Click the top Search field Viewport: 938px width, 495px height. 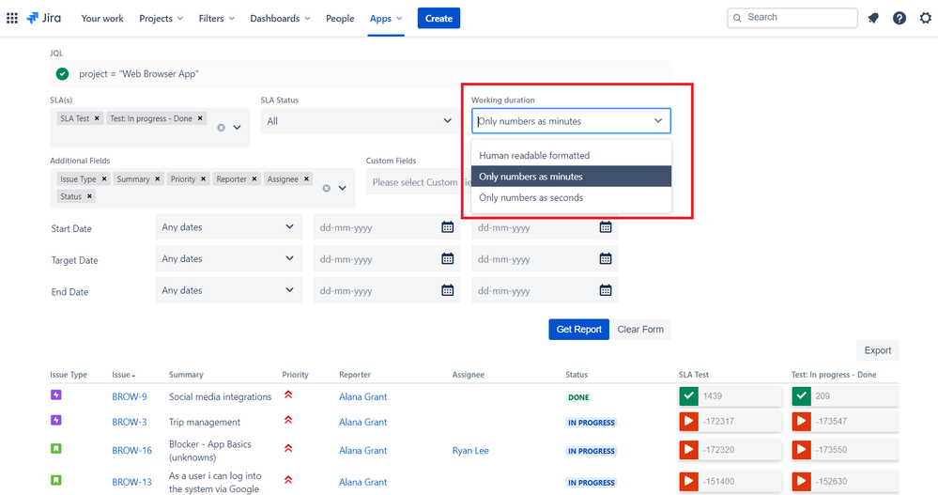tap(792, 17)
